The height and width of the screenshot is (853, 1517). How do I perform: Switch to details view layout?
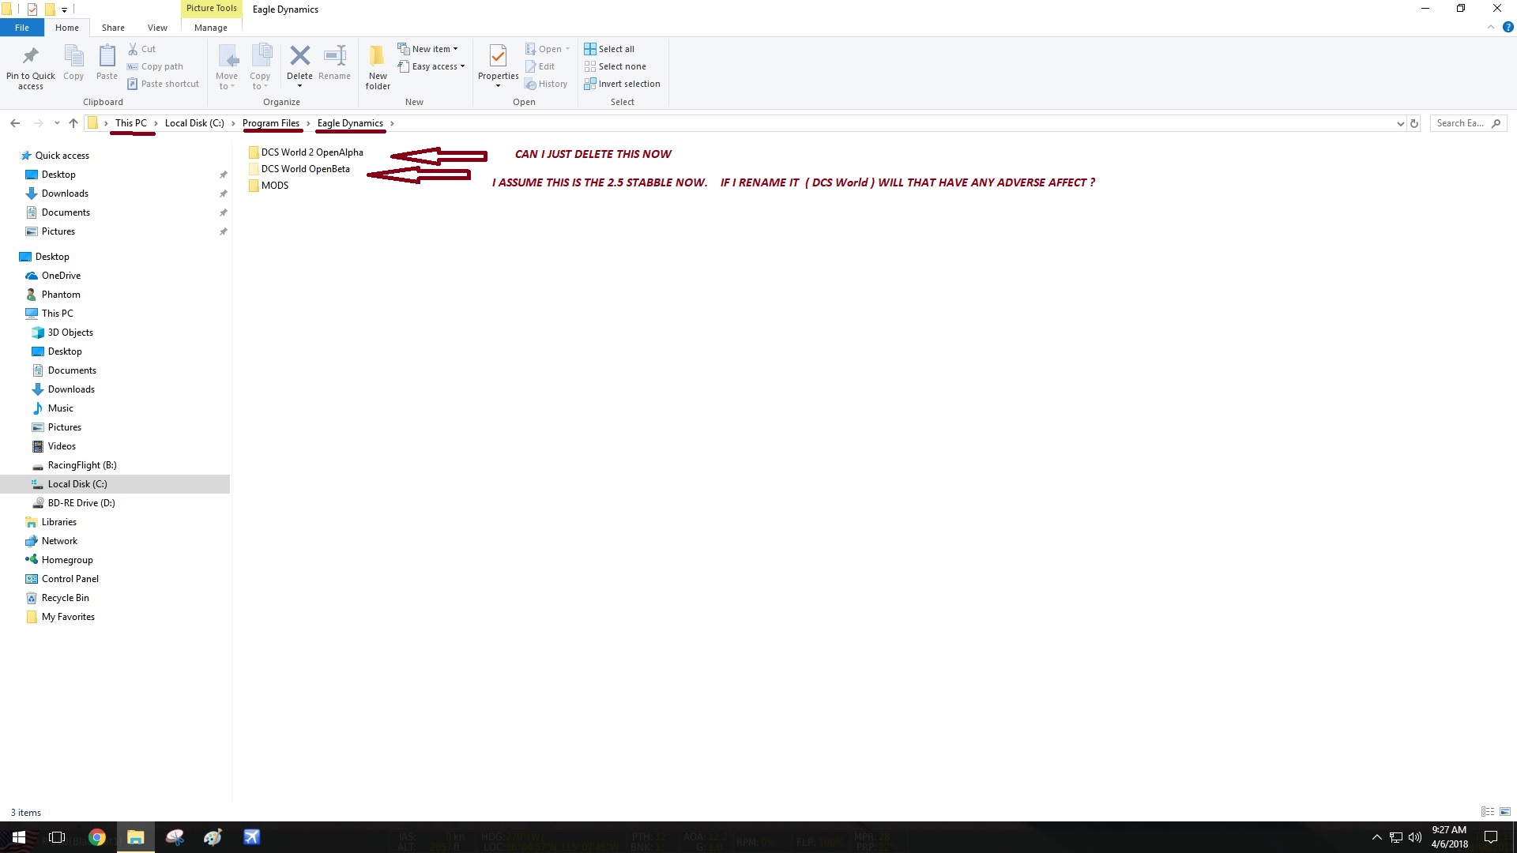1487,812
